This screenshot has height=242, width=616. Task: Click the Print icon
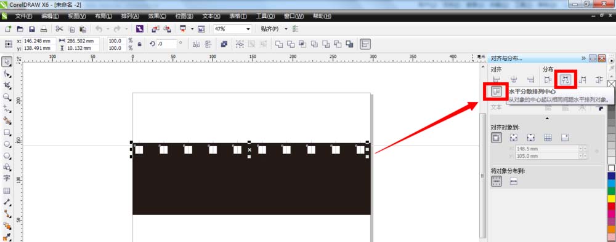point(44,29)
